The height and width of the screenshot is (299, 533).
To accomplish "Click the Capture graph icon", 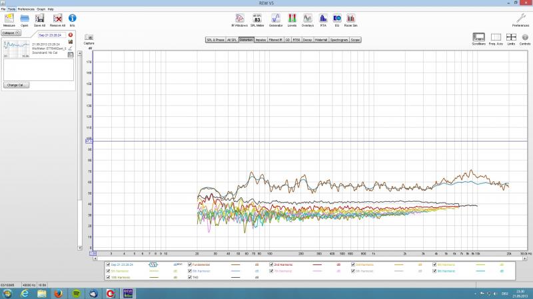I will (x=89, y=39).
